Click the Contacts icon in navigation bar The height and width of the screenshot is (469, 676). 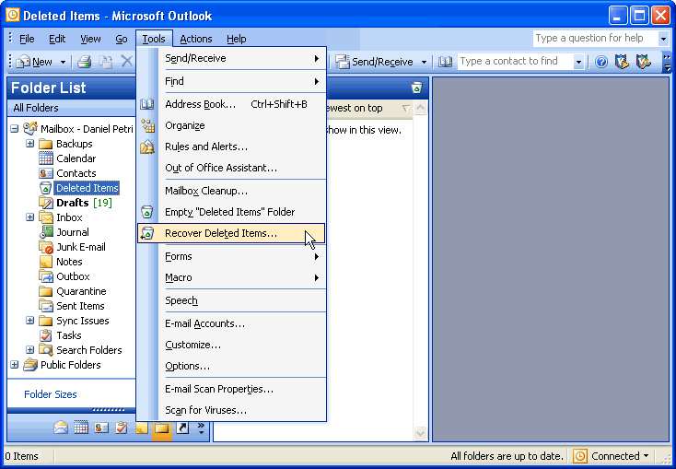click(101, 428)
